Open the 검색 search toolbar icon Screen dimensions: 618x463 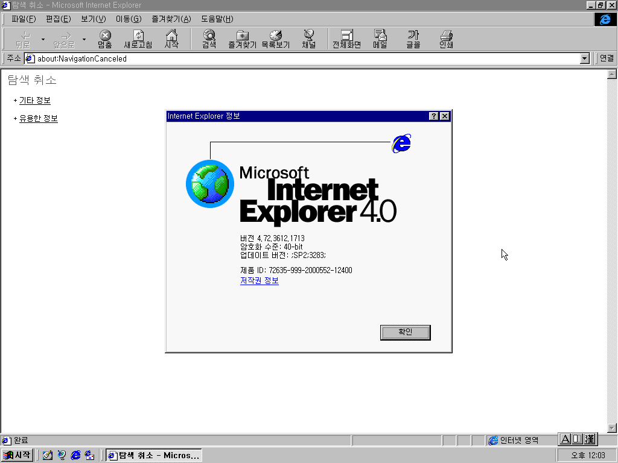(x=209, y=39)
